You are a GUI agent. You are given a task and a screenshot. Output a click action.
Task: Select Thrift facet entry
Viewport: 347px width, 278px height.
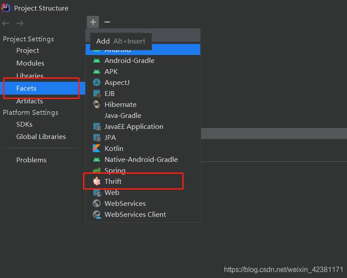pos(143,181)
